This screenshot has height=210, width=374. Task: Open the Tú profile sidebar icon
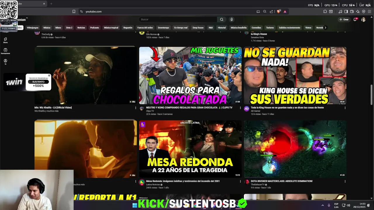click(x=5, y=62)
